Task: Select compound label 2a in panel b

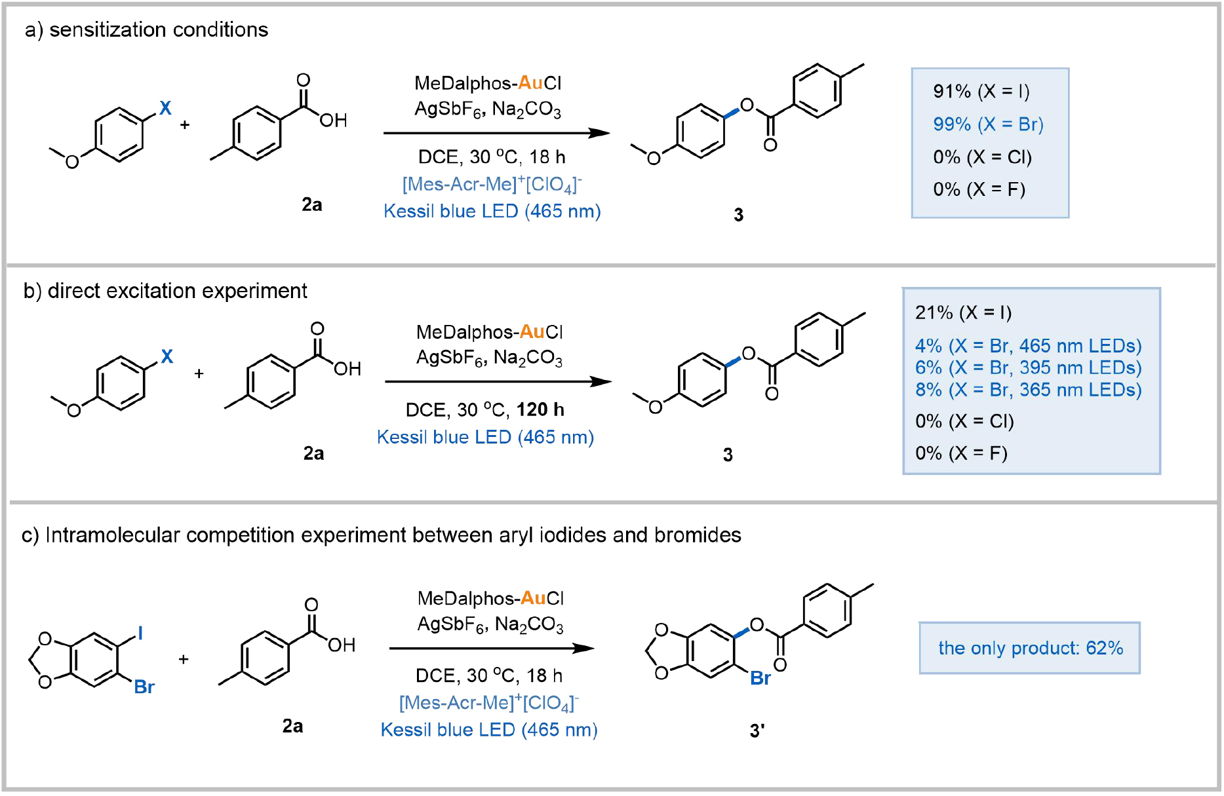Action: tap(313, 453)
